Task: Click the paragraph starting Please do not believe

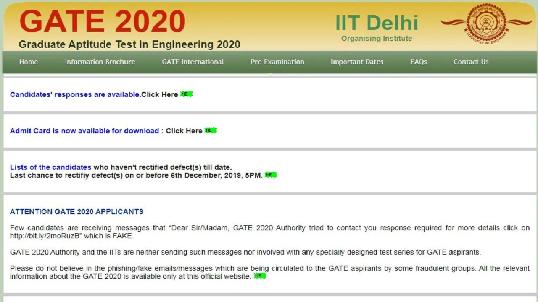Action: 270,272
